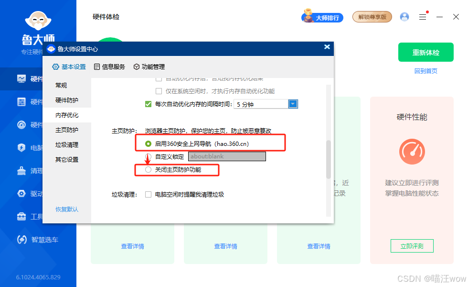Switch to 信息服务 tab
The height and width of the screenshot is (287, 468).
tap(109, 66)
